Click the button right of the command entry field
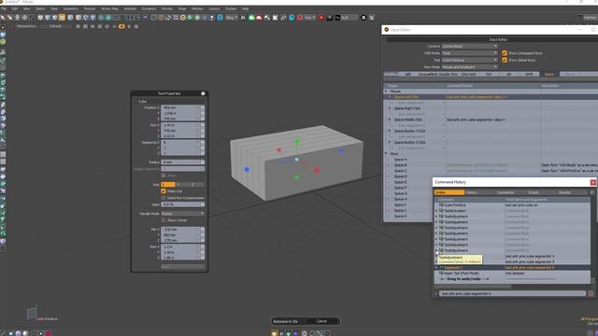Screen dimensions: 598x336 [x=591, y=294]
